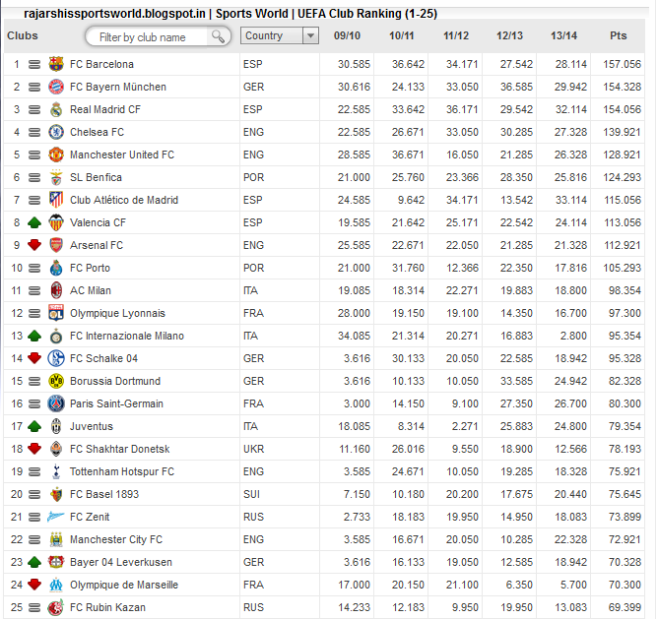
Task: Click the Clubs column header
Action: (x=23, y=35)
